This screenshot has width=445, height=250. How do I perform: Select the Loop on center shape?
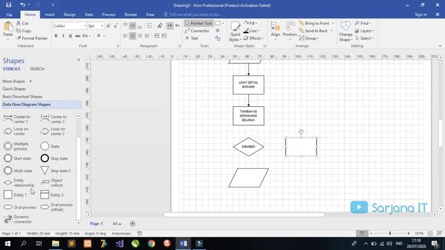[16, 131]
